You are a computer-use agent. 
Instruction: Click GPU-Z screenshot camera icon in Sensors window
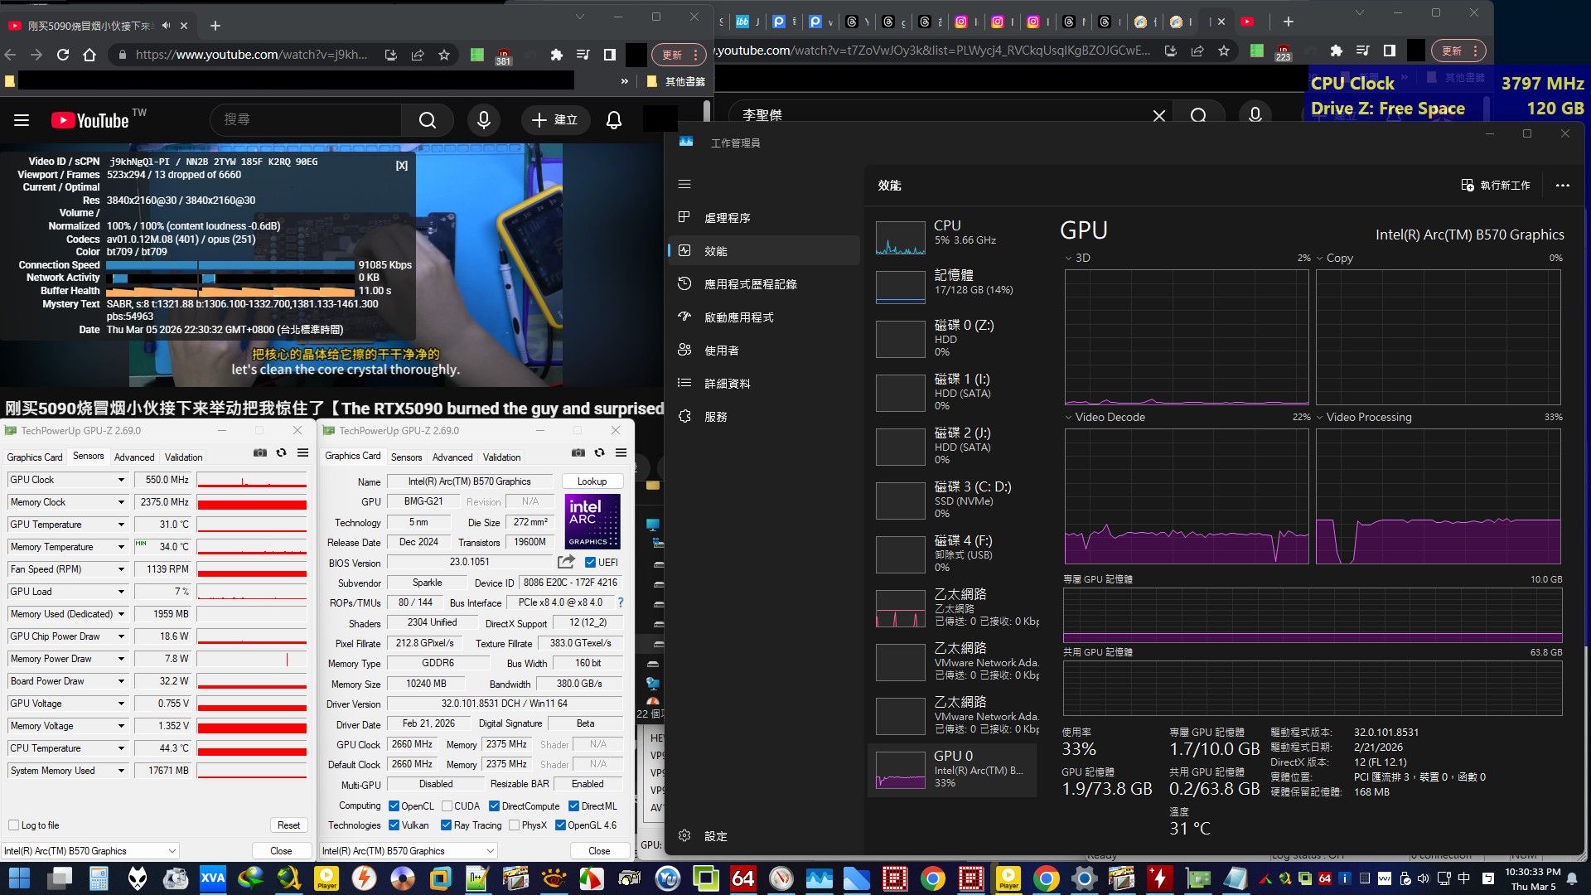[260, 452]
